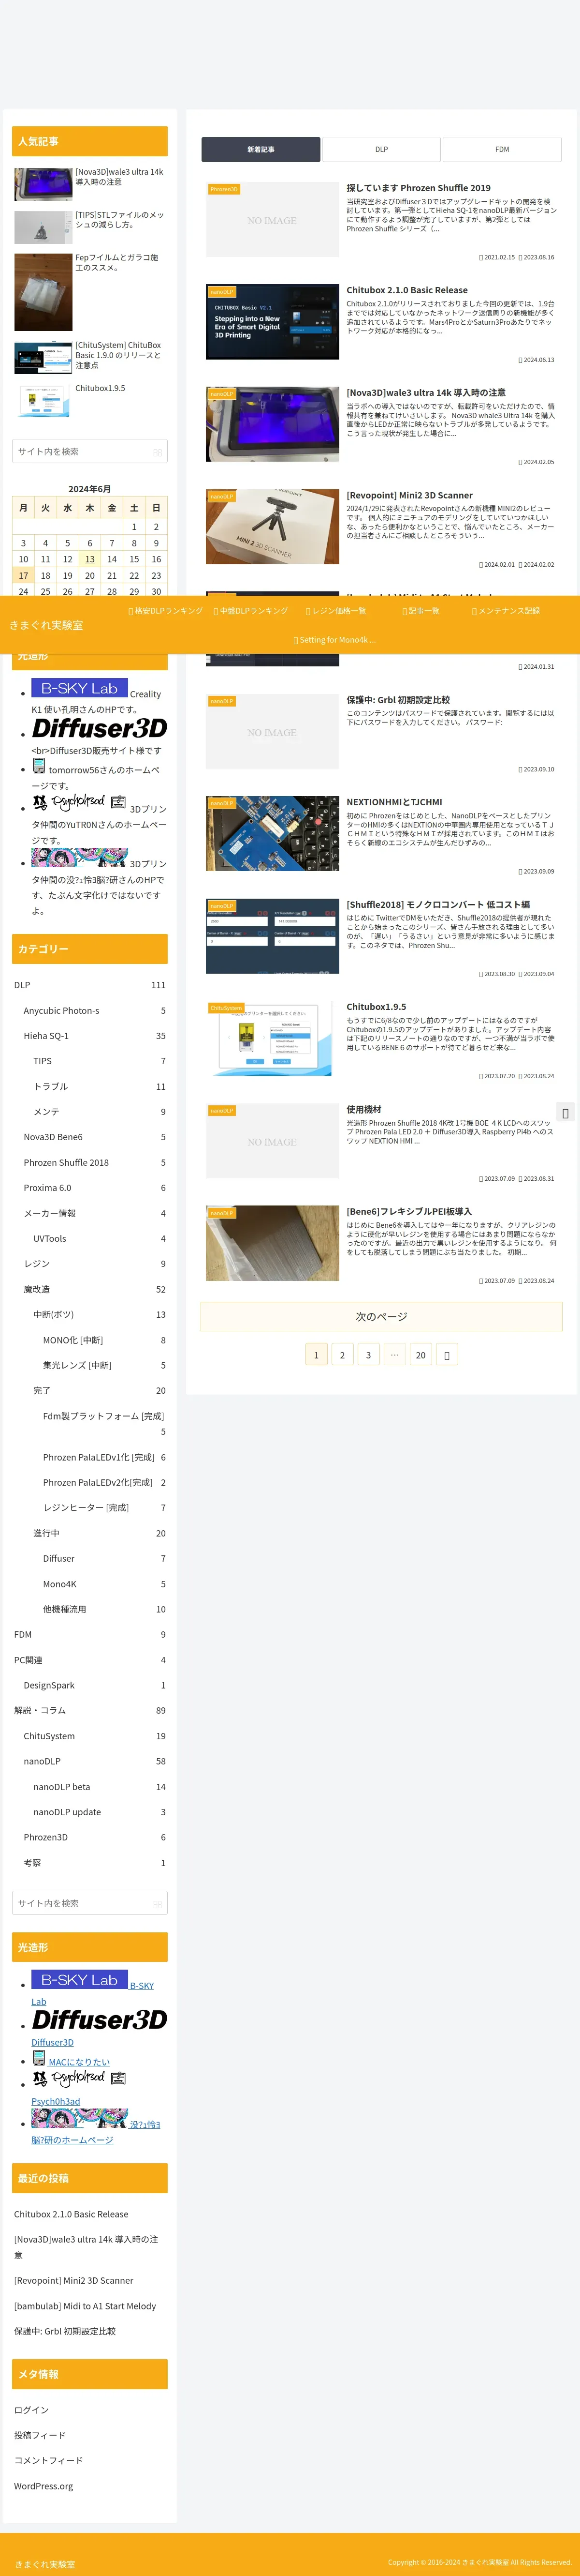
Task: Open 格安DLPランキング in the navigation menu
Action: pyautogui.click(x=166, y=611)
